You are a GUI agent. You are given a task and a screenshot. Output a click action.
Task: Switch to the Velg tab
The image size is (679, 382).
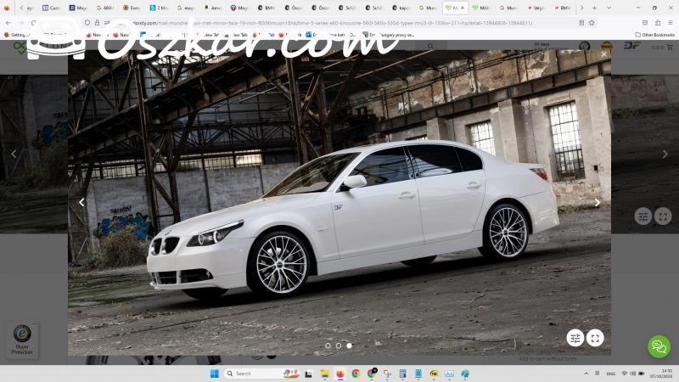(x=536, y=8)
